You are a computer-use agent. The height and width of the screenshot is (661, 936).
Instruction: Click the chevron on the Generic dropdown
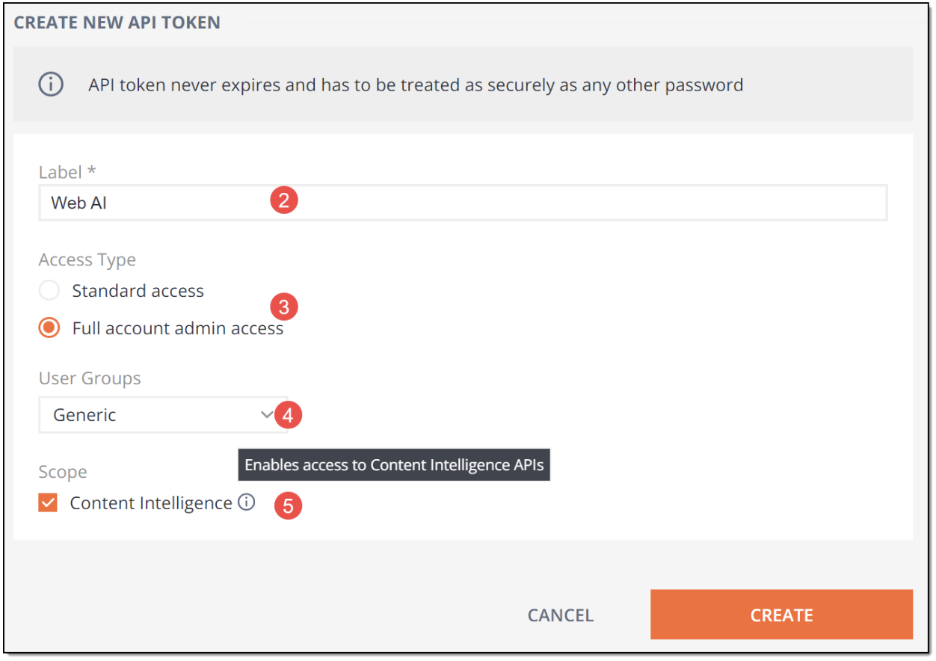click(x=268, y=415)
